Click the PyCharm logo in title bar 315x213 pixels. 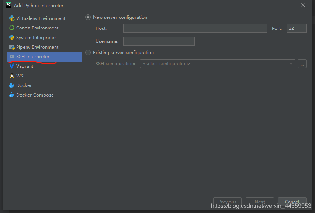(8, 5)
